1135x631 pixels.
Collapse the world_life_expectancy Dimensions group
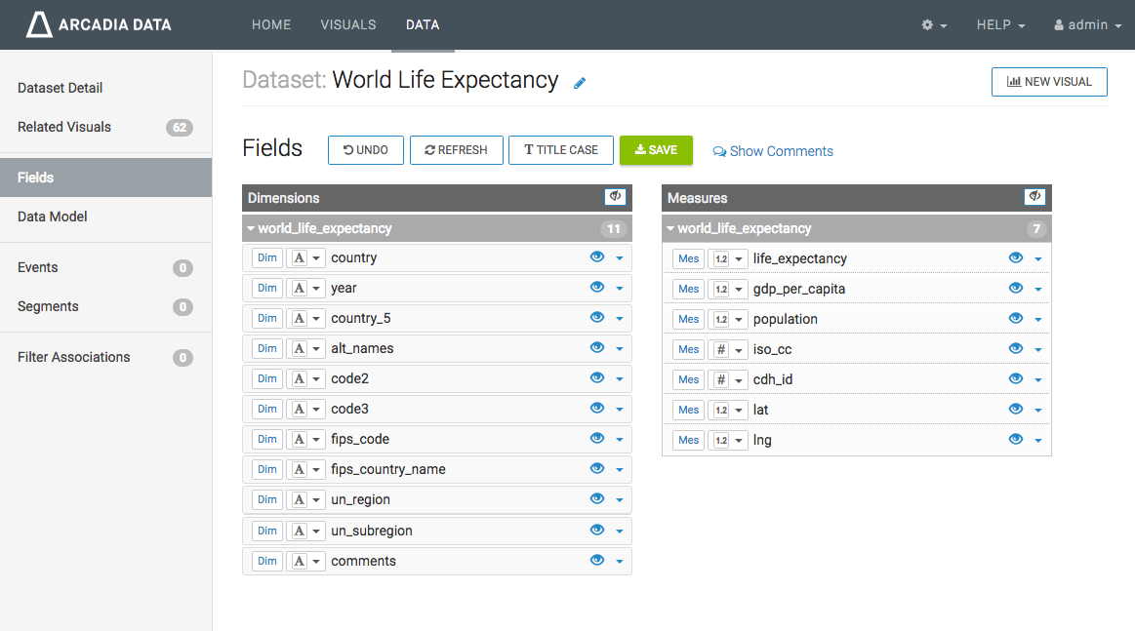pos(251,229)
